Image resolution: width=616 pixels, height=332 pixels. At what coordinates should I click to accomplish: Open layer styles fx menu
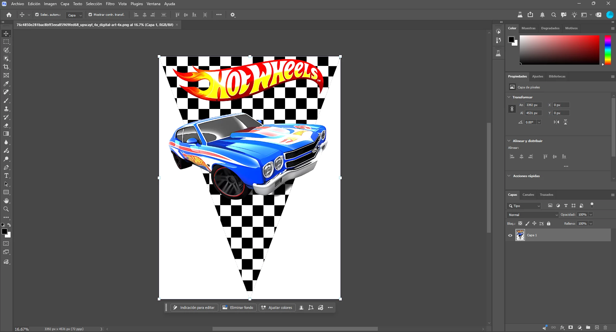click(562, 328)
